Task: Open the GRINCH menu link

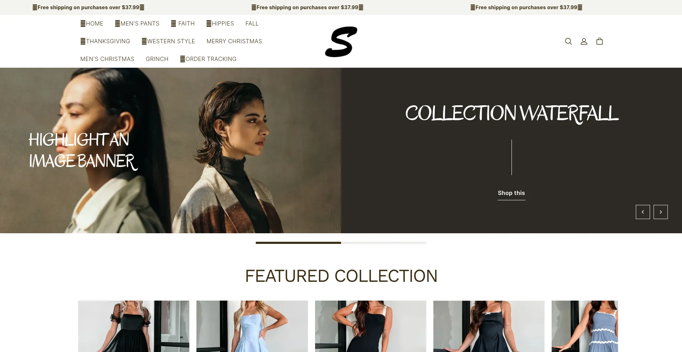Action: point(157,59)
